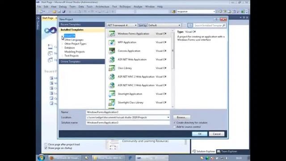The height and width of the screenshot is (161, 286).
Task: Select Windows Forms Application template icon
Action: (x=112, y=34)
